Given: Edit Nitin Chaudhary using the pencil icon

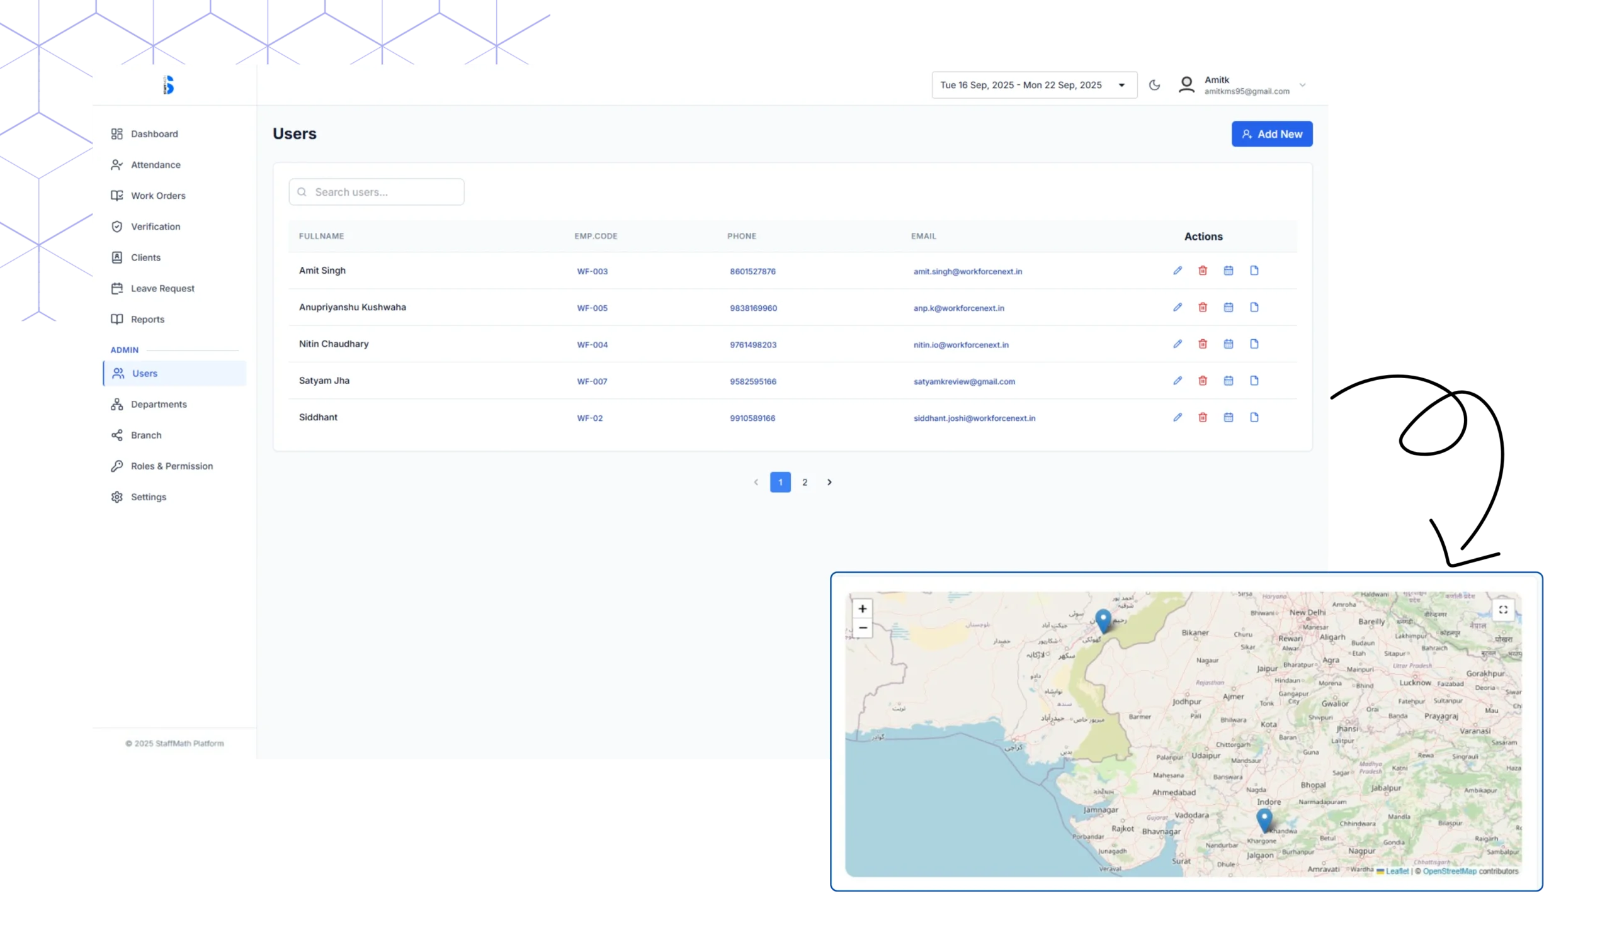Looking at the screenshot, I should [x=1178, y=344].
